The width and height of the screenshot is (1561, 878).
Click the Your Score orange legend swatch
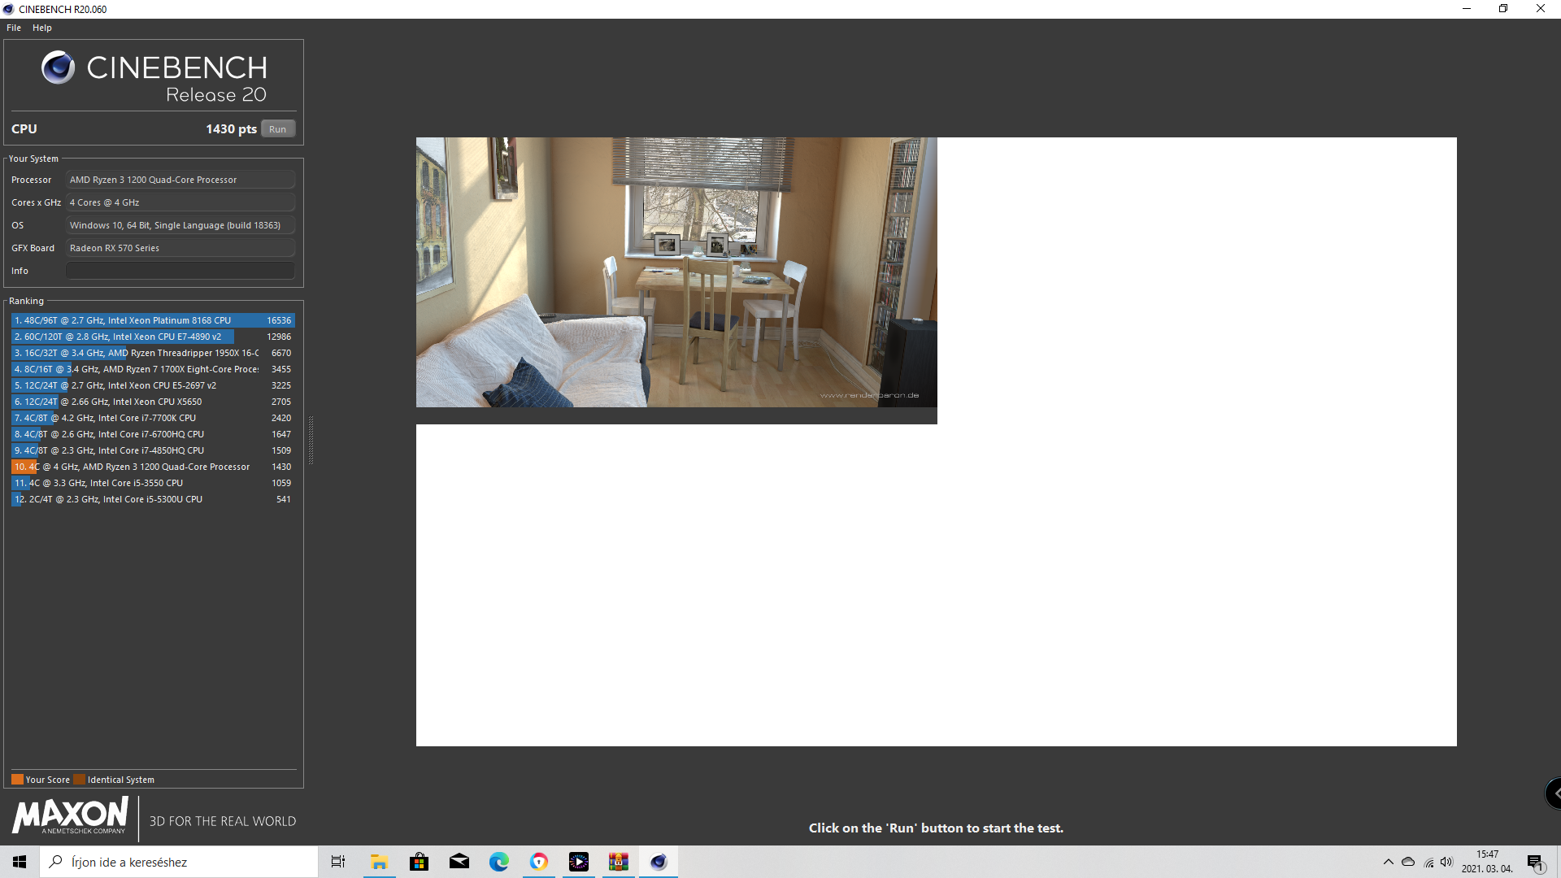tap(17, 780)
